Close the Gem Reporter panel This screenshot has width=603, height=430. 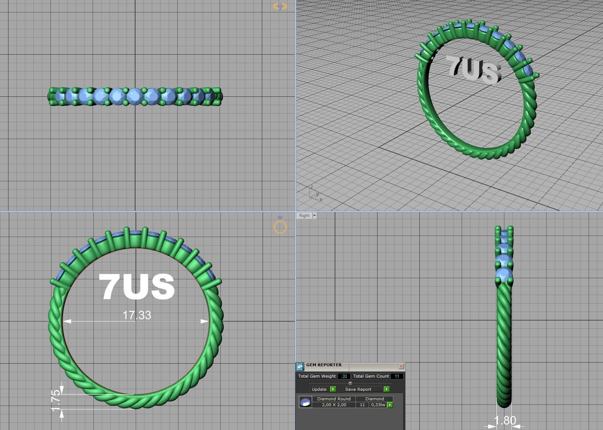[401, 366]
